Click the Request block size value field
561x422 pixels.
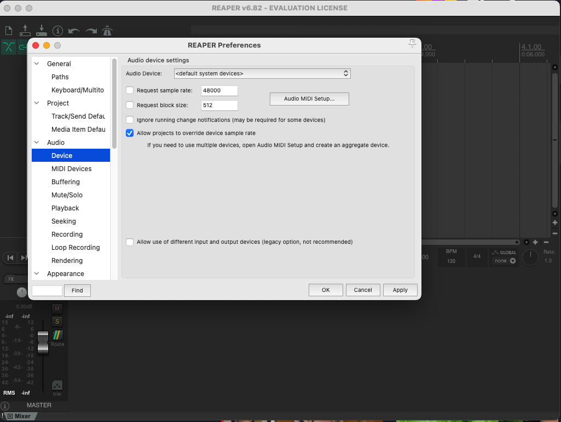[219, 105]
